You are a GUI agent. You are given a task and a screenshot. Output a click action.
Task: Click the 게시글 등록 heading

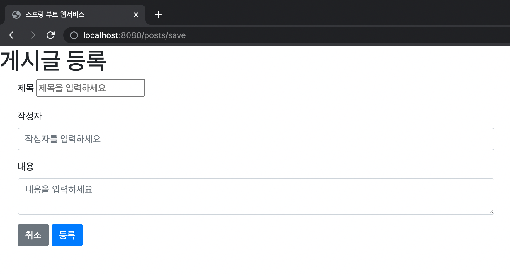53,61
